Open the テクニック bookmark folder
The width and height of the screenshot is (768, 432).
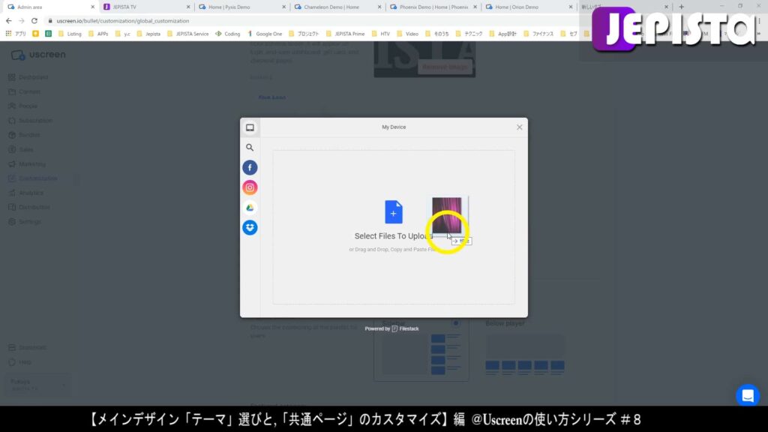pos(469,34)
